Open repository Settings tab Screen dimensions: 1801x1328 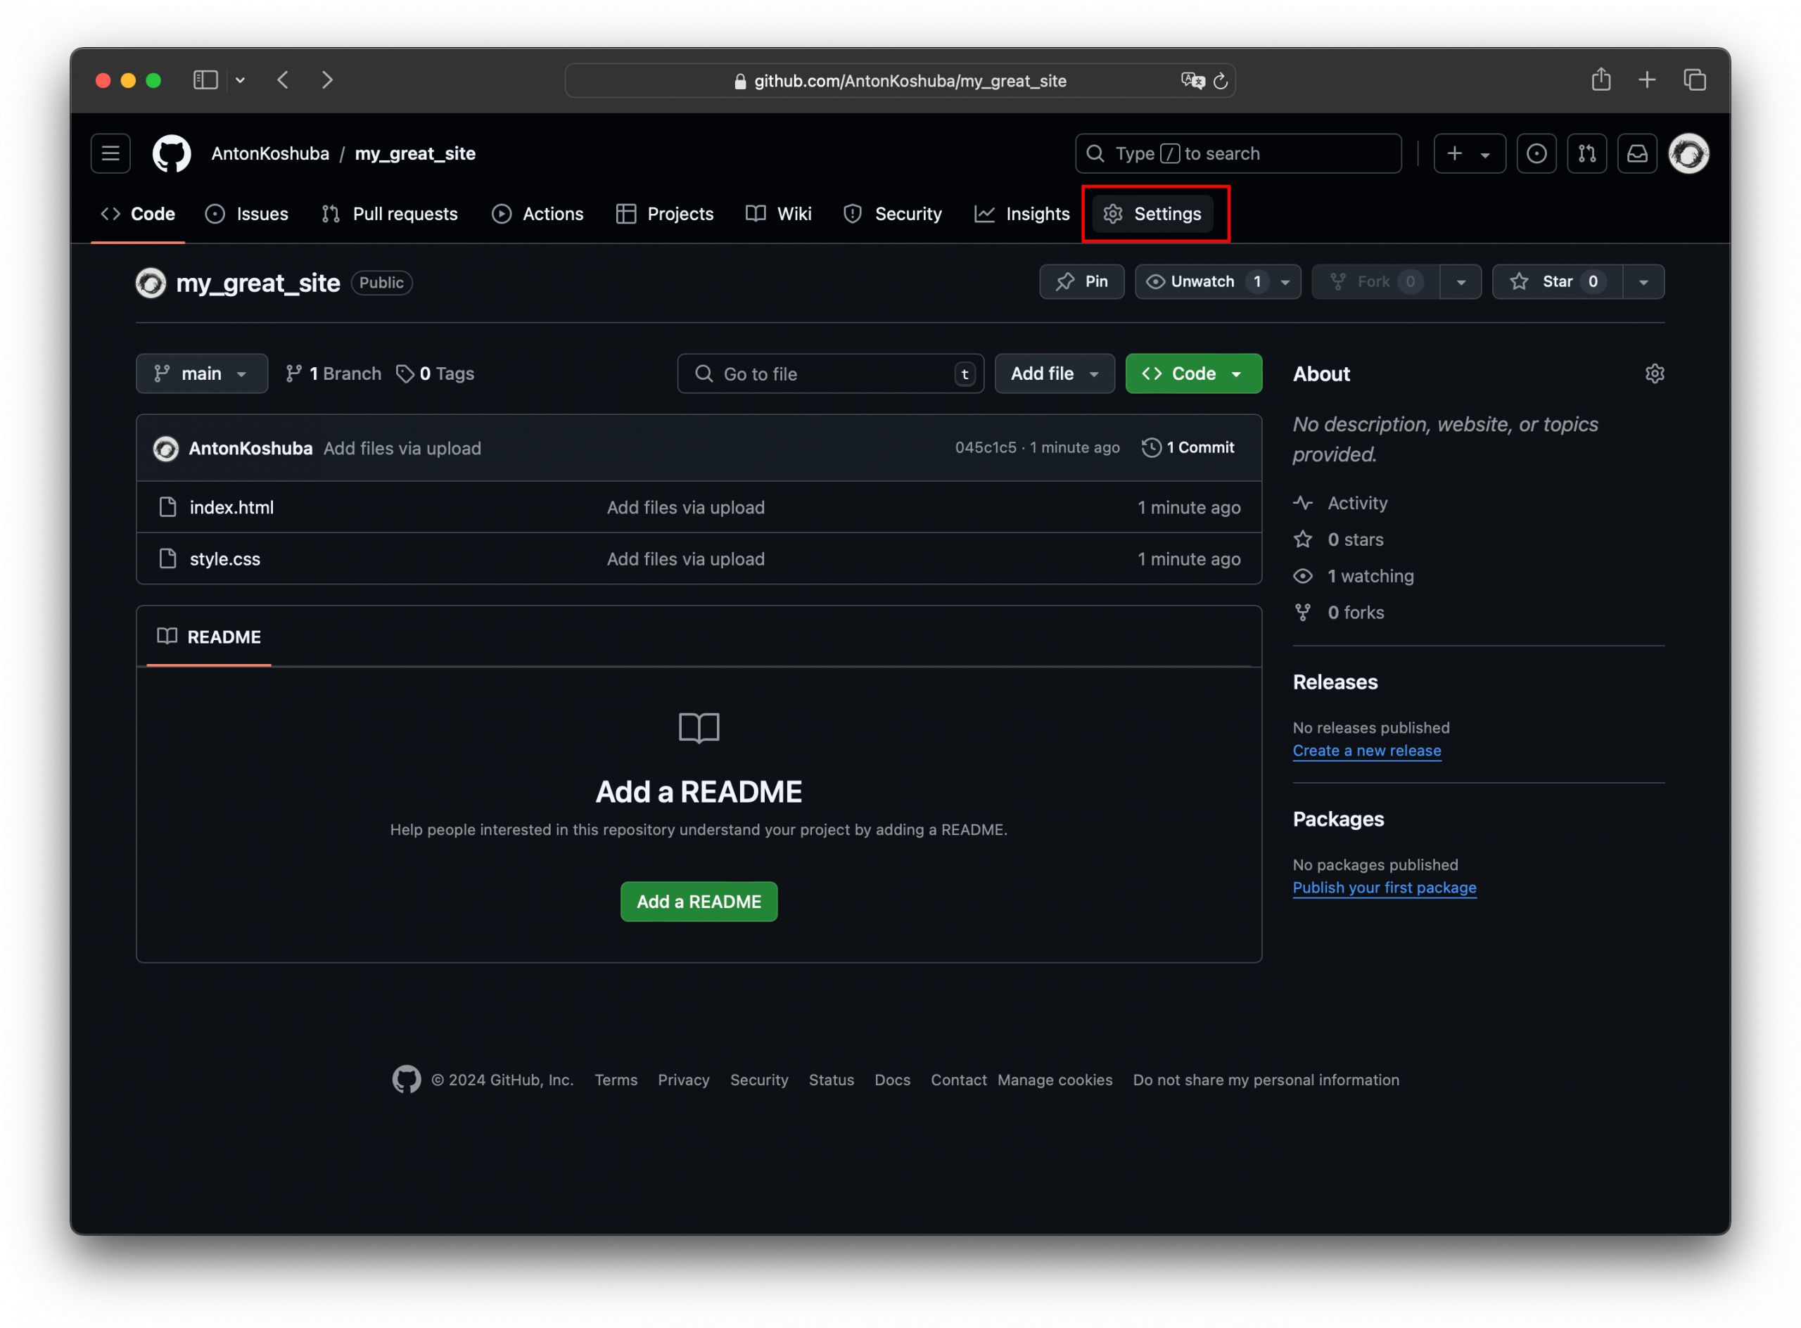click(1152, 214)
